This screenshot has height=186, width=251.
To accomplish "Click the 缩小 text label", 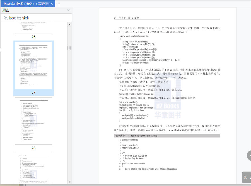I will point(26,18).
